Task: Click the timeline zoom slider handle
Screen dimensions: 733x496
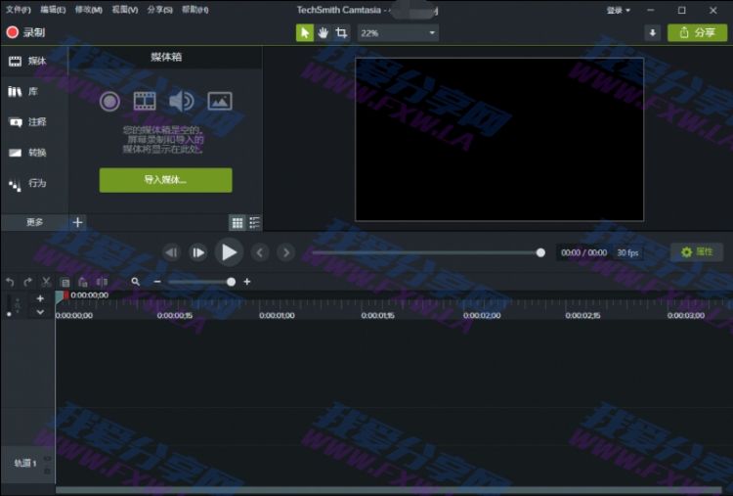Action: click(x=231, y=282)
